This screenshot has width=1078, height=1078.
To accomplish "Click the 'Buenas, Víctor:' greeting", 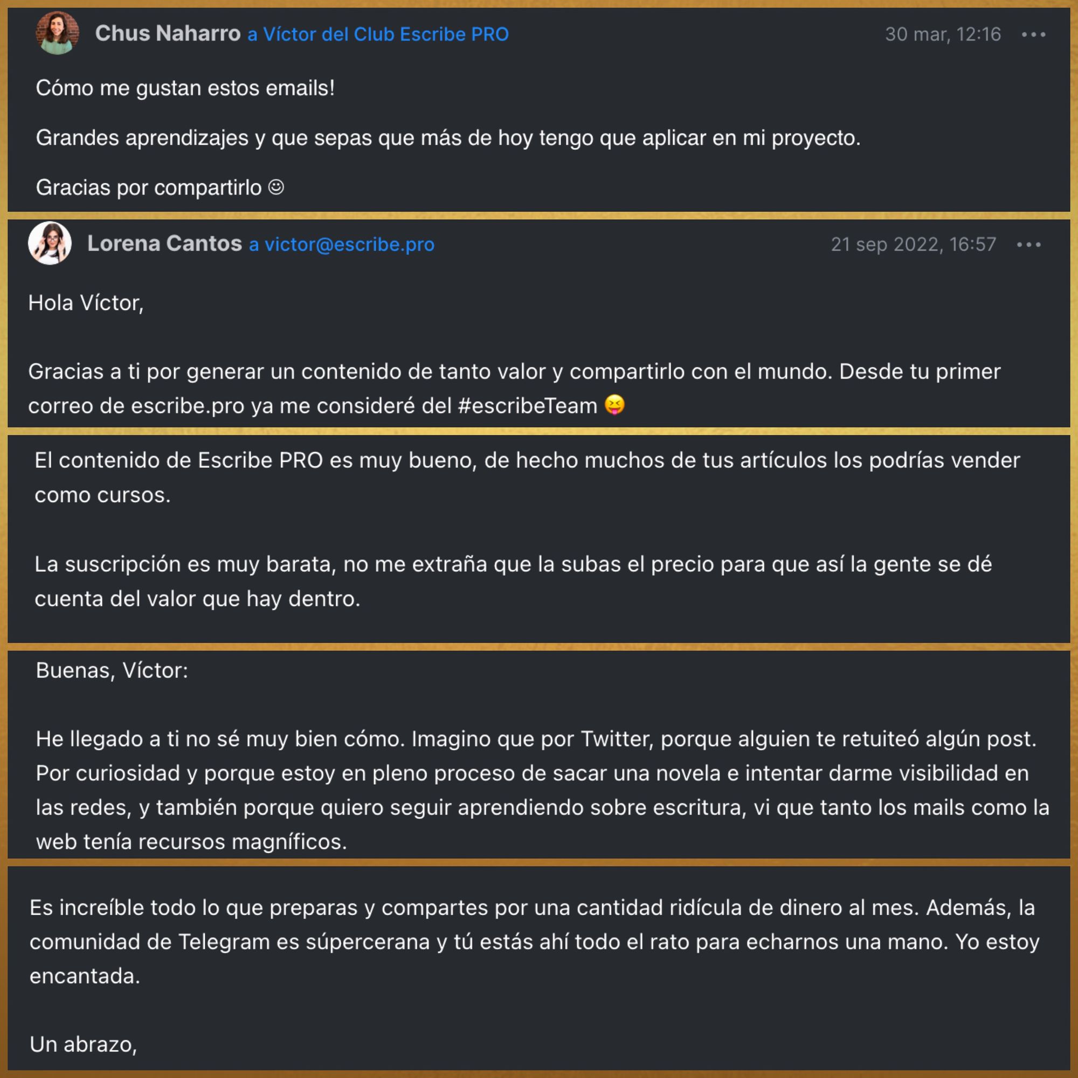I will [112, 670].
